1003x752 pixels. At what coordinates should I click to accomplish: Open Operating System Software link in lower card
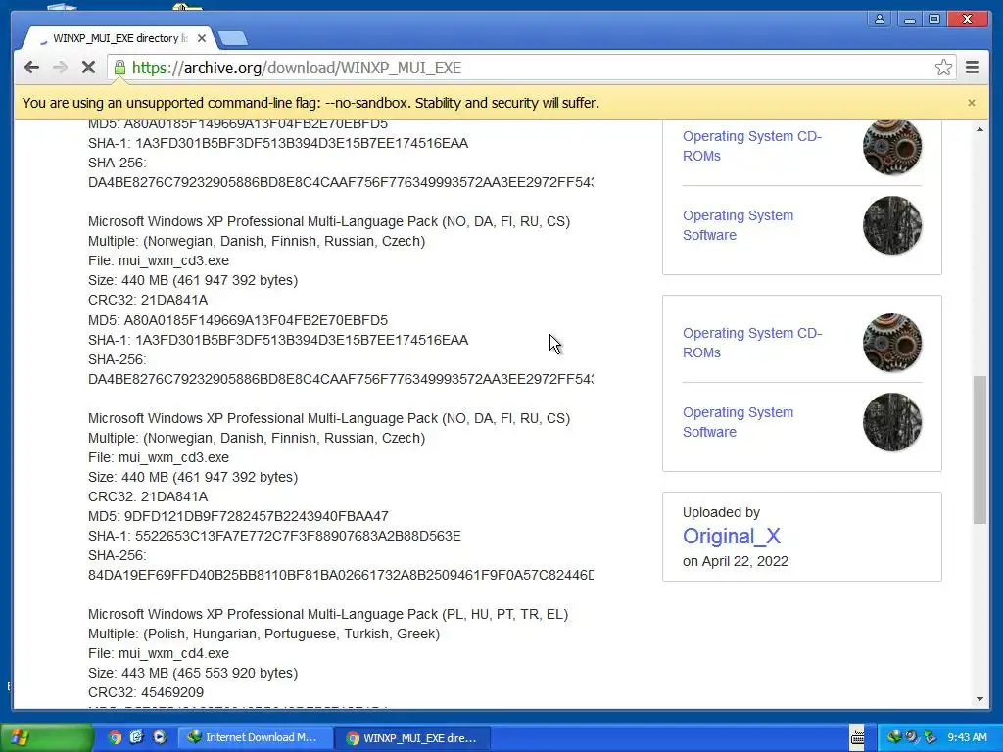(738, 422)
